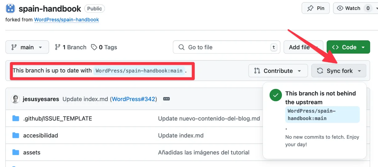Open the jesusyesares author link
Image resolution: width=378 pixels, height=167 pixels.
tap(41, 99)
